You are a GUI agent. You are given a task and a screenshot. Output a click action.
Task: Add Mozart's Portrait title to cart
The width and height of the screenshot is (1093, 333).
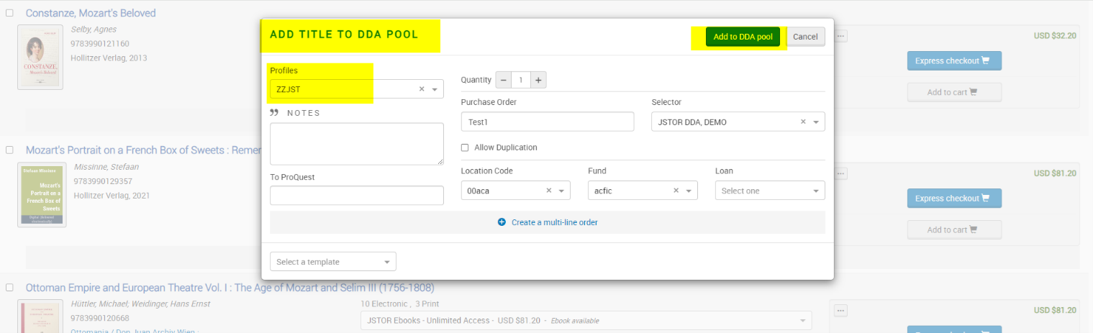[954, 230]
